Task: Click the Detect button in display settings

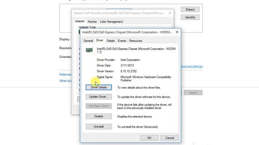Action: tap(190, 10)
